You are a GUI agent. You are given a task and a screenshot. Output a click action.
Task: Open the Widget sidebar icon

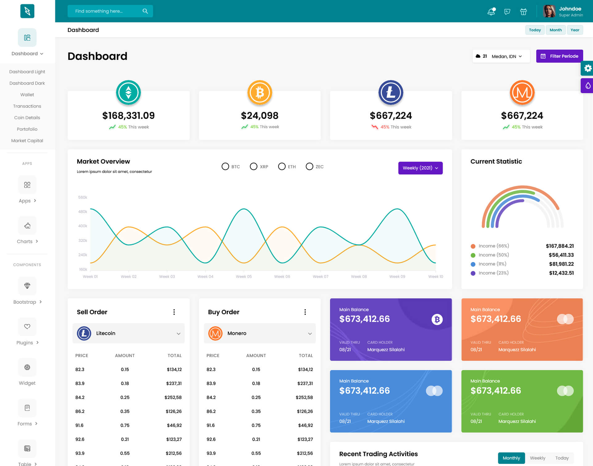[x=27, y=367]
